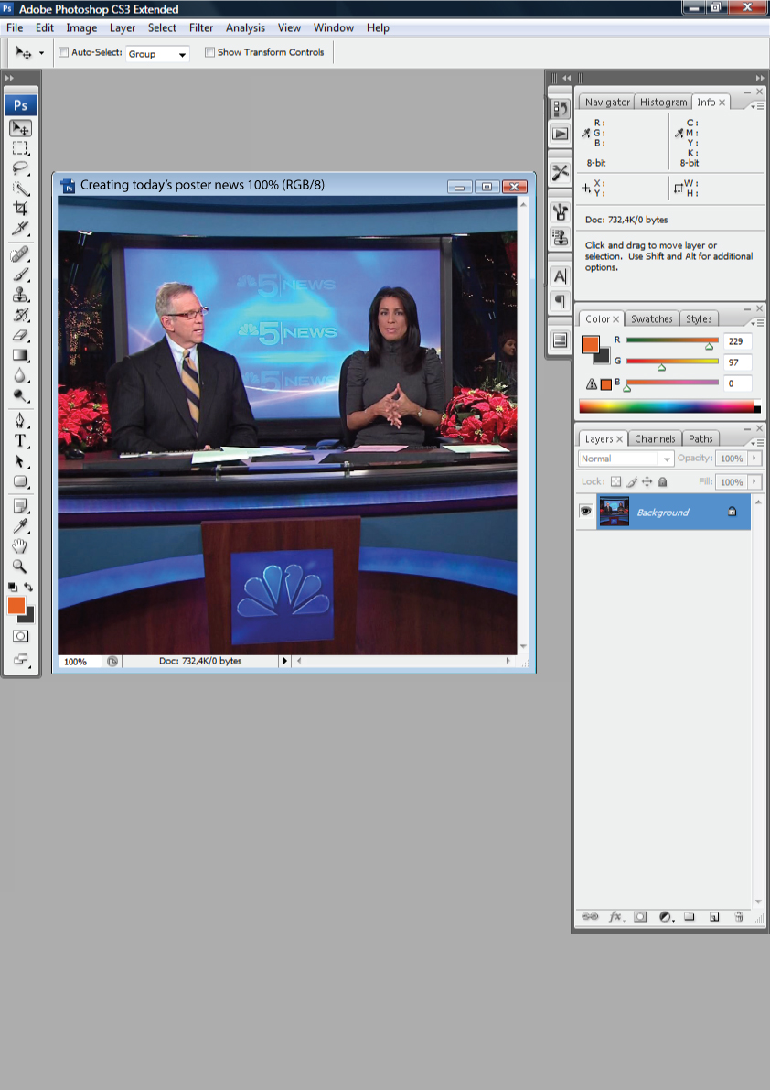Click the Eyedropper tool in toolbox

click(20, 525)
